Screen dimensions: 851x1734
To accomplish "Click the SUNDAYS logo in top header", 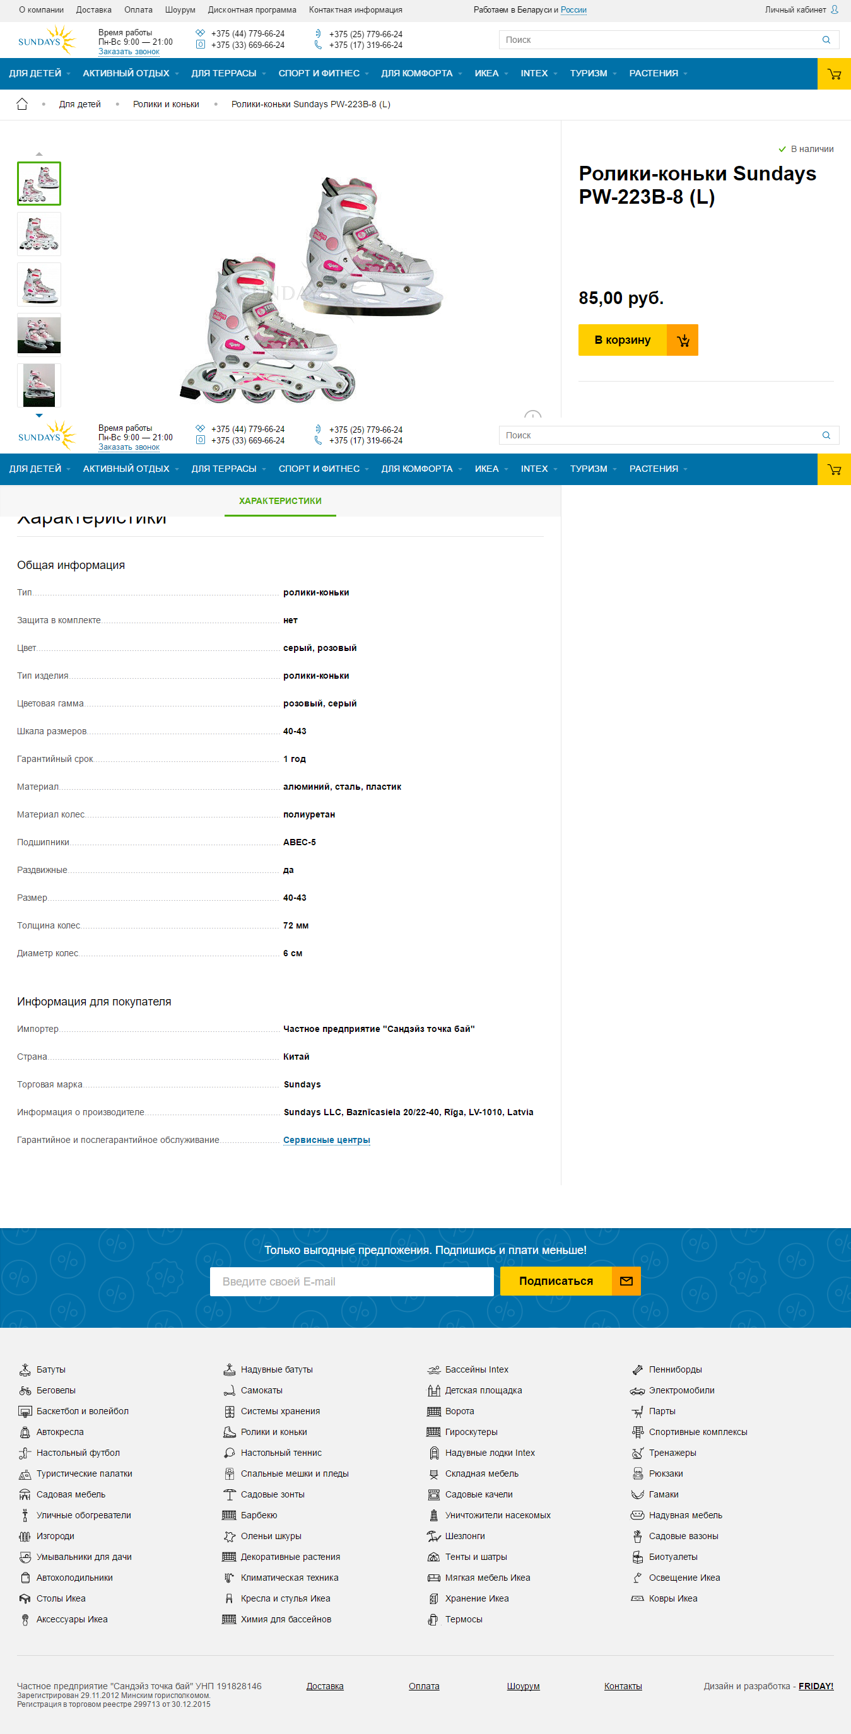I will 47,40.
